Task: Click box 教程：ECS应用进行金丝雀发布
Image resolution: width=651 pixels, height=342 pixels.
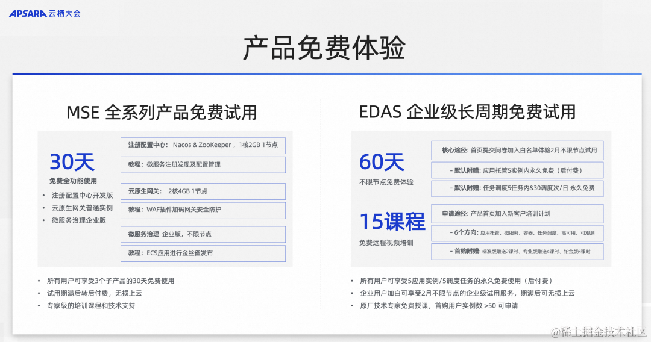Action: click(203, 253)
